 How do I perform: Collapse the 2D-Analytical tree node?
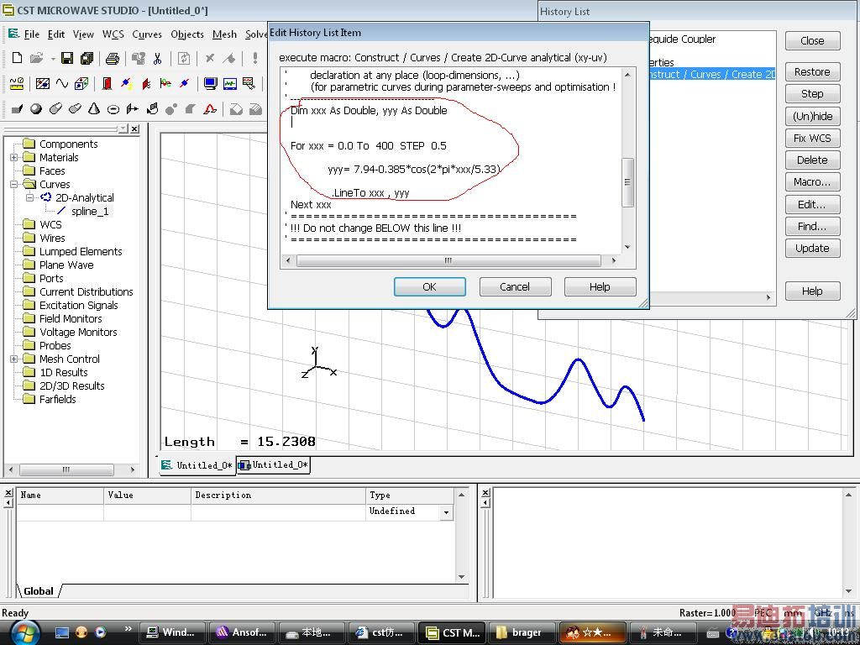click(30, 197)
